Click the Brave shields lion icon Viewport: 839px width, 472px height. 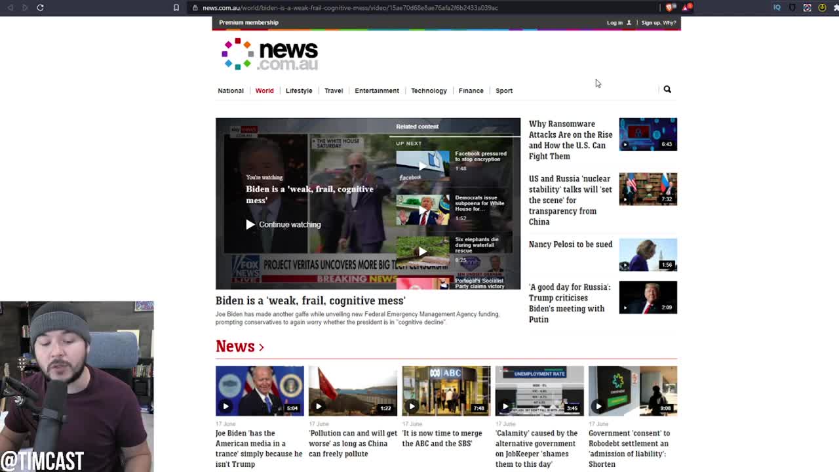point(669,7)
